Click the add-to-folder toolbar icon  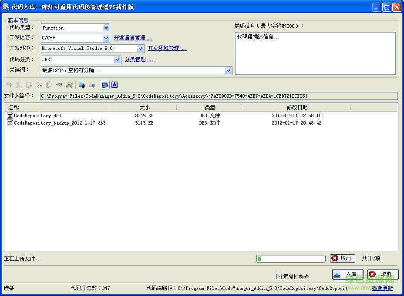pyautogui.click(x=81, y=85)
